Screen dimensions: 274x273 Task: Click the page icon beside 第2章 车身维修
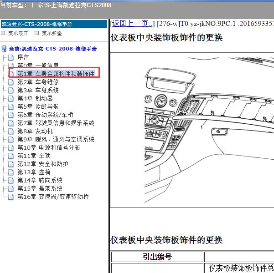(x=11, y=82)
